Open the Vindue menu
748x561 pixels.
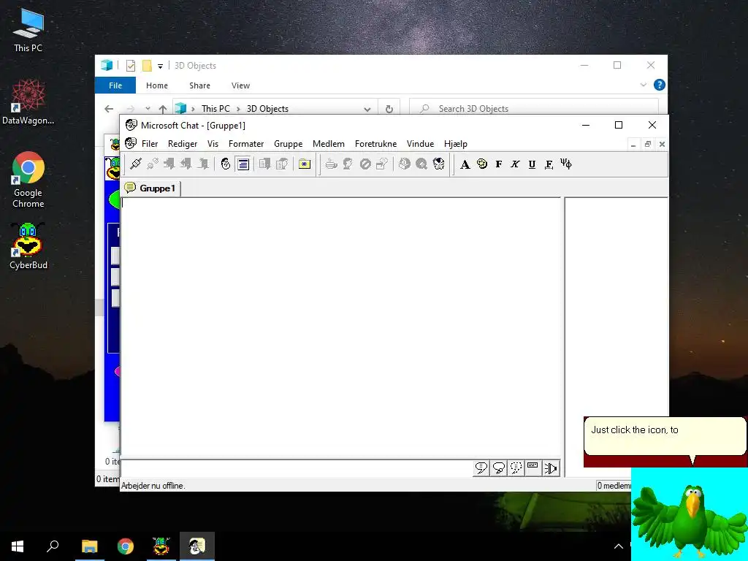click(420, 144)
